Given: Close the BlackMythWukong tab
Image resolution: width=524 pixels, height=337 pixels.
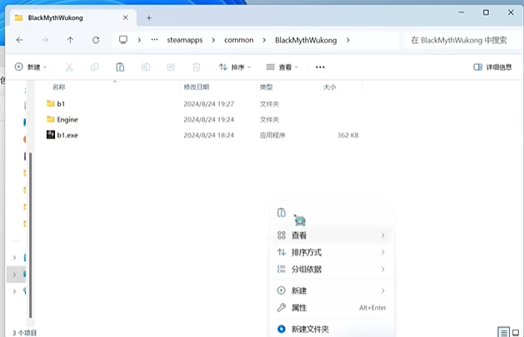Looking at the screenshot, I should click(125, 17).
